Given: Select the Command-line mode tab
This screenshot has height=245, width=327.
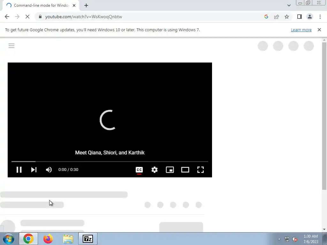Looking at the screenshot, I should coord(41,5).
